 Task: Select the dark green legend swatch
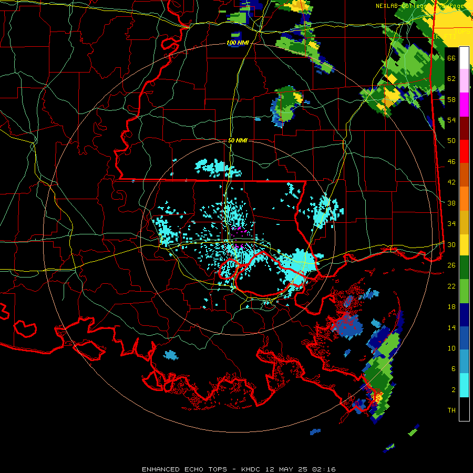pyautogui.click(x=464, y=269)
